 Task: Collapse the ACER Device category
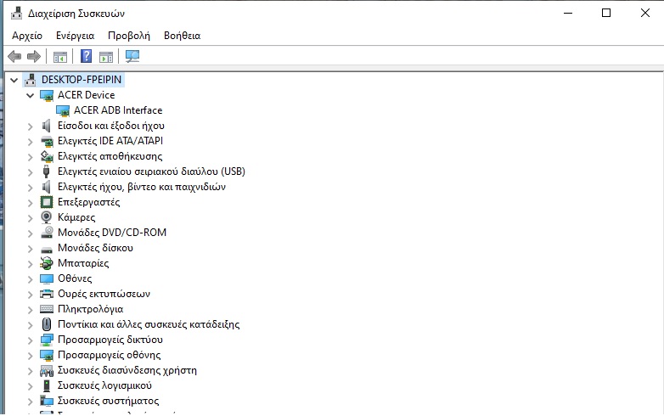tap(31, 95)
